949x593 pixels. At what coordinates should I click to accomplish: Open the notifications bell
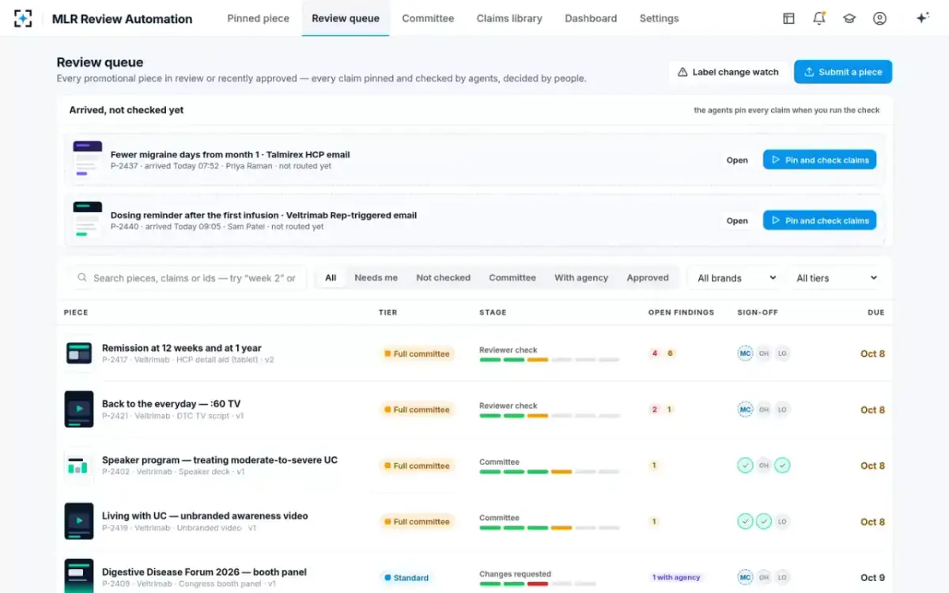tap(819, 18)
